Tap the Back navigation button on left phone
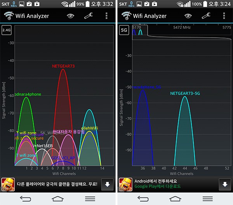The image size is (233, 205). (x=25, y=199)
